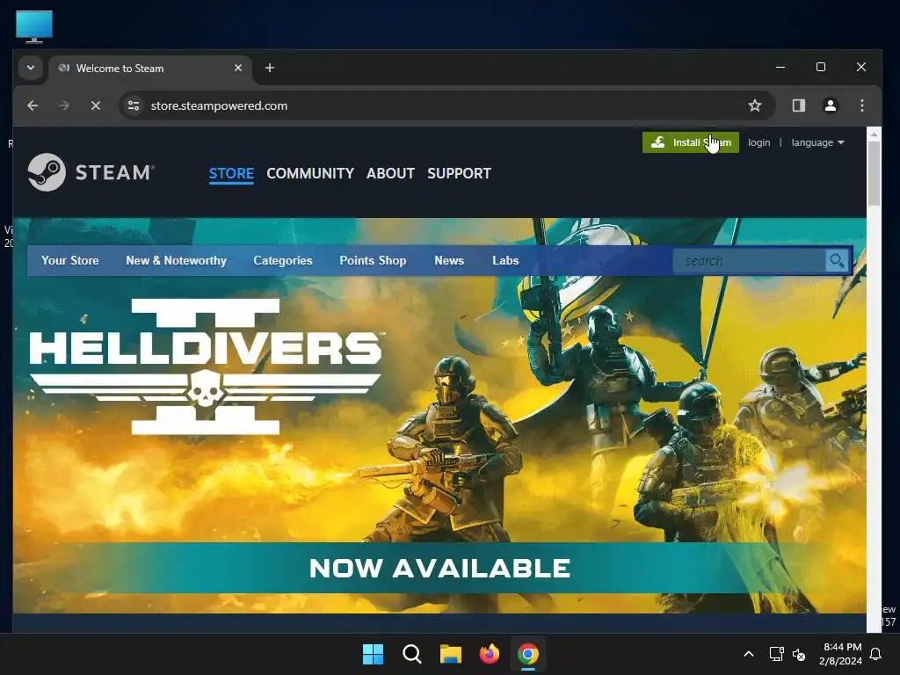View site information icon in address bar
900x675 pixels.
tap(134, 105)
